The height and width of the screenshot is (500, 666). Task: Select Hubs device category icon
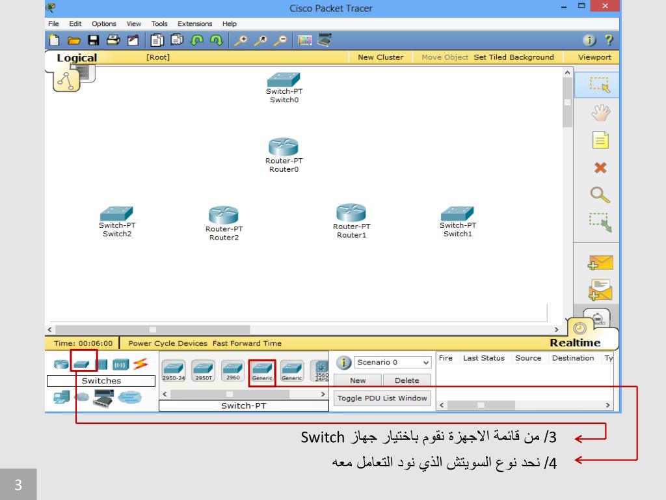pyautogui.click(x=101, y=365)
